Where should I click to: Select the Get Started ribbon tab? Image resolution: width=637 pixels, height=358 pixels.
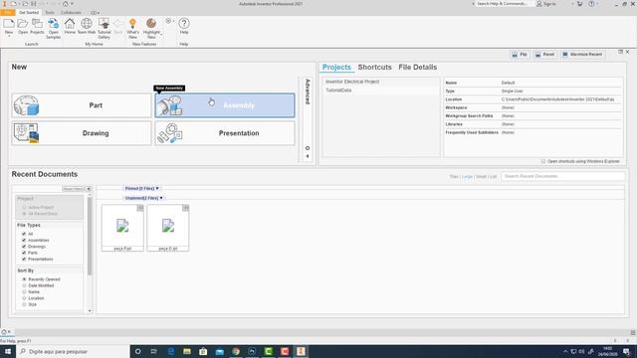click(x=29, y=13)
